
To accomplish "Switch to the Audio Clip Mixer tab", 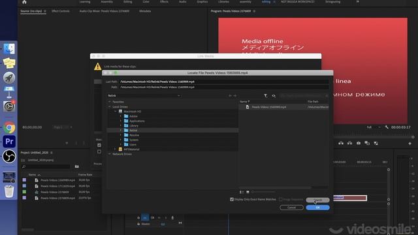I will [104, 11].
